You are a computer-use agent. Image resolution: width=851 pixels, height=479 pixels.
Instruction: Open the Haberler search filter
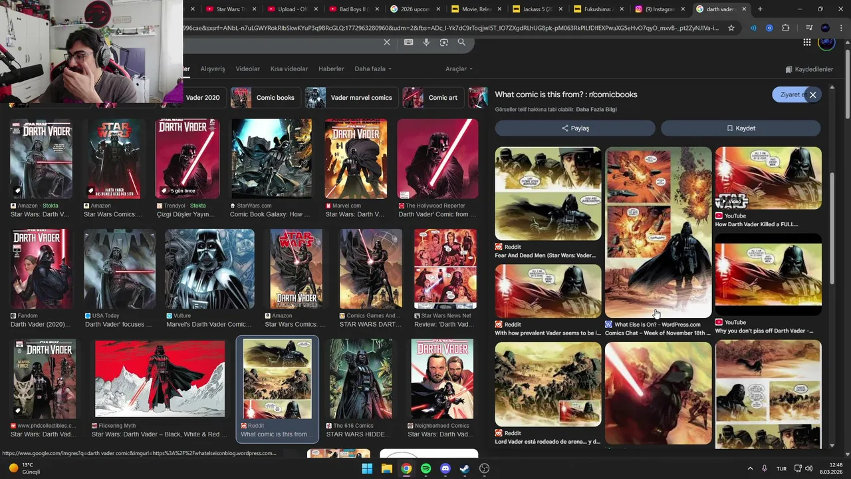[x=331, y=69]
